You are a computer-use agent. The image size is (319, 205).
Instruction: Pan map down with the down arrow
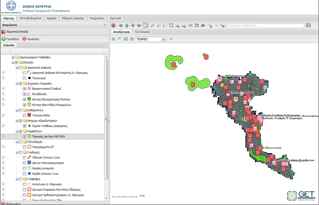click(133, 25)
